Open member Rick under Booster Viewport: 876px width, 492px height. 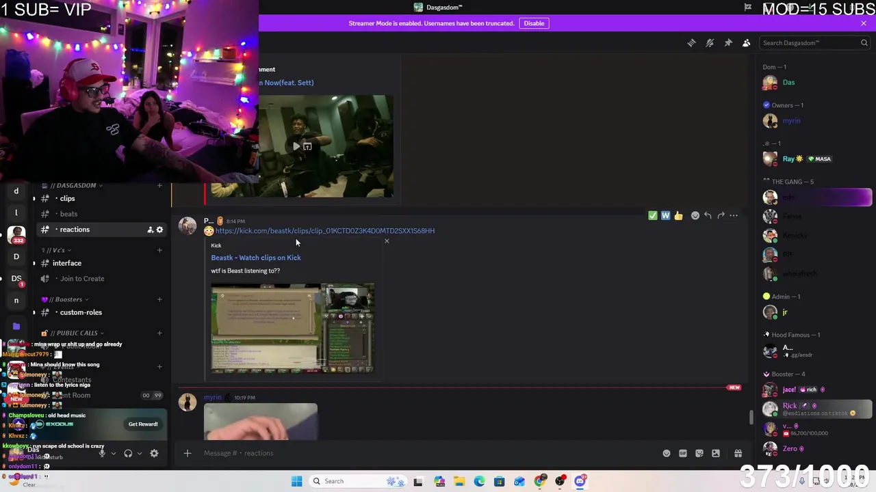point(816,409)
